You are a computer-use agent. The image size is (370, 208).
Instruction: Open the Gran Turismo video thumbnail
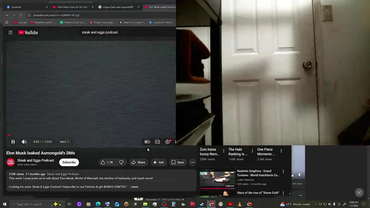coord(217,179)
